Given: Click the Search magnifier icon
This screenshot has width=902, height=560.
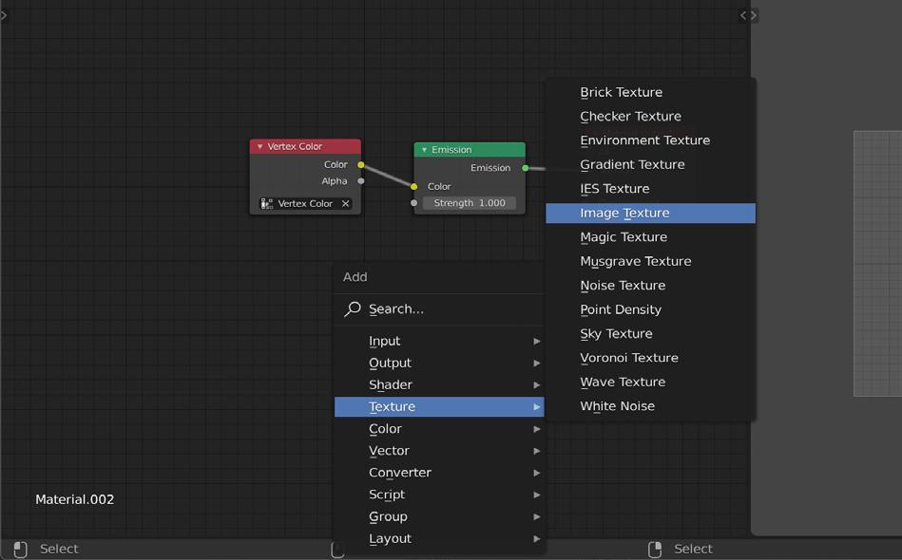Looking at the screenshot, I should point(352,309).
